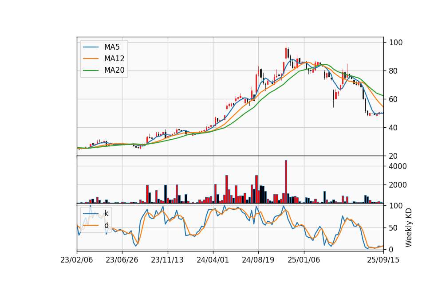Click the KD axis value 0
426x306 pixels.
coord(391,250)
